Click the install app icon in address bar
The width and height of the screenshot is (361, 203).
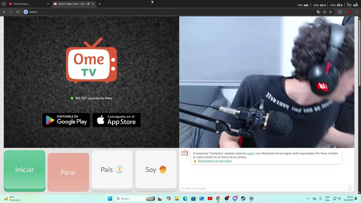coord(325,12)
